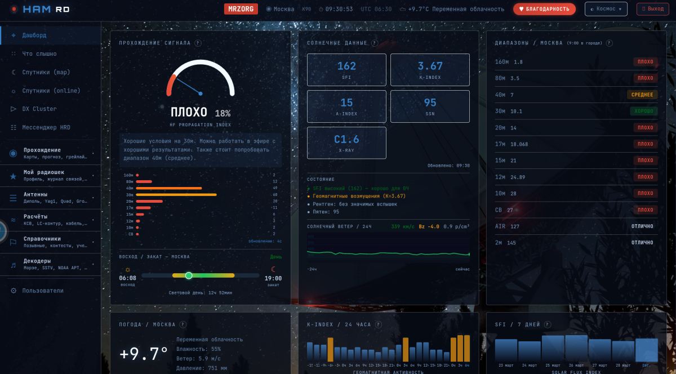Click the sunset moon icon
Screen dimensions: 676x374
[x=273, y=269]
